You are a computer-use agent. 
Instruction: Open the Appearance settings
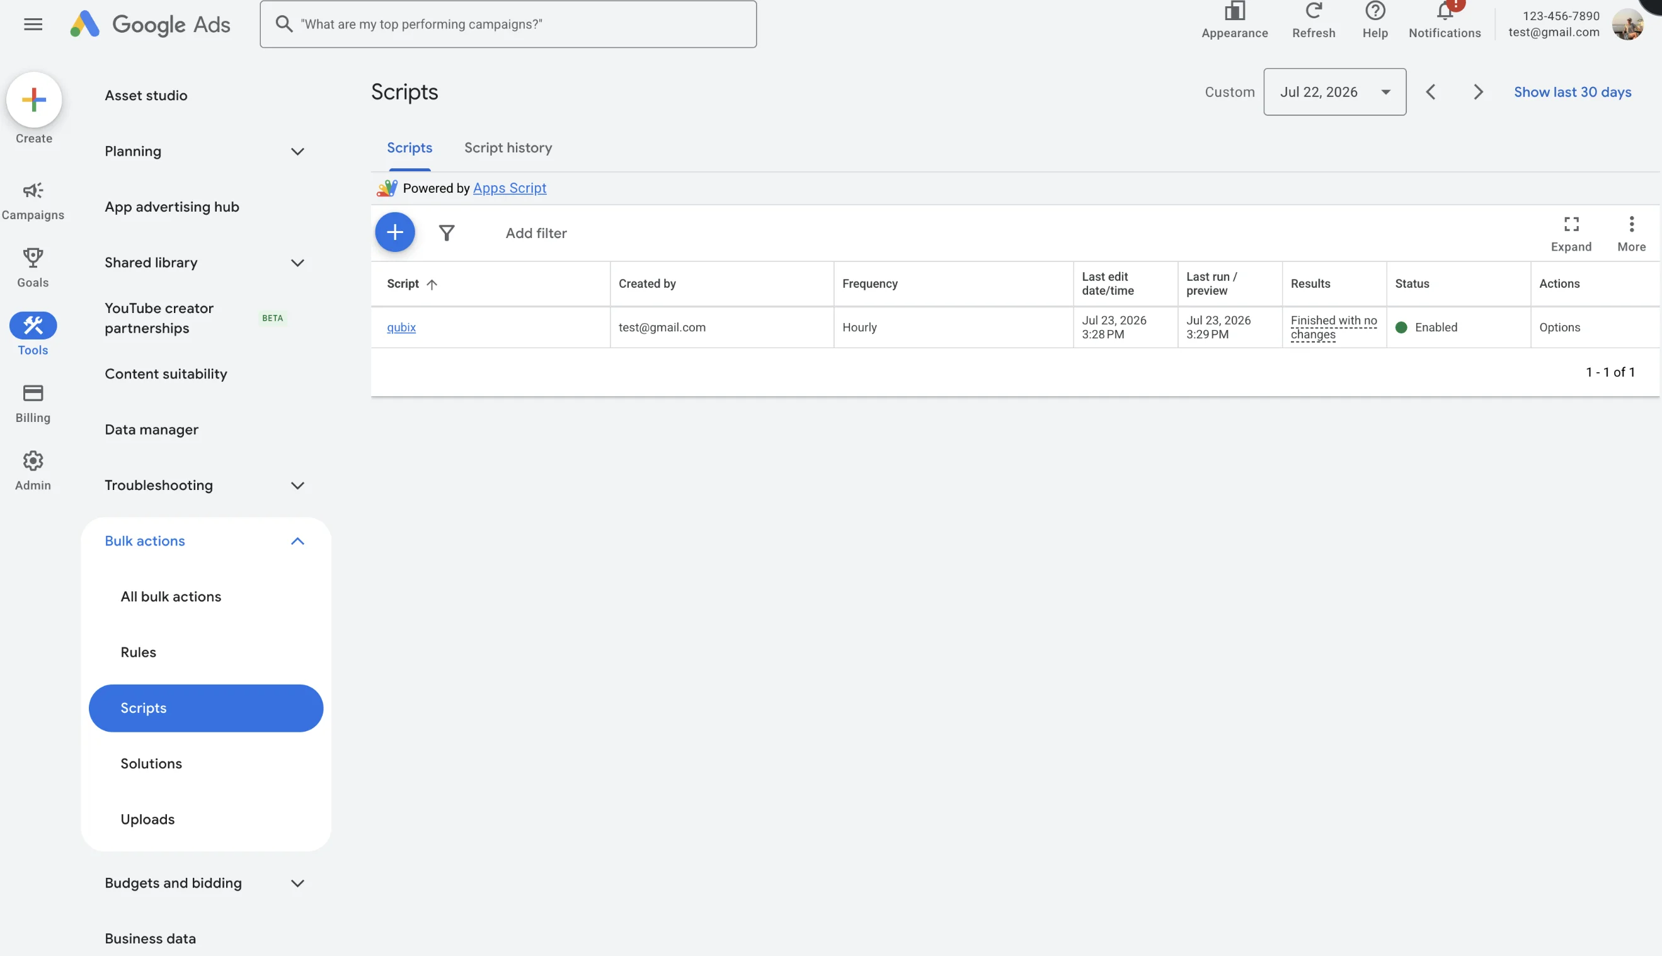[x=1234, y=20]
